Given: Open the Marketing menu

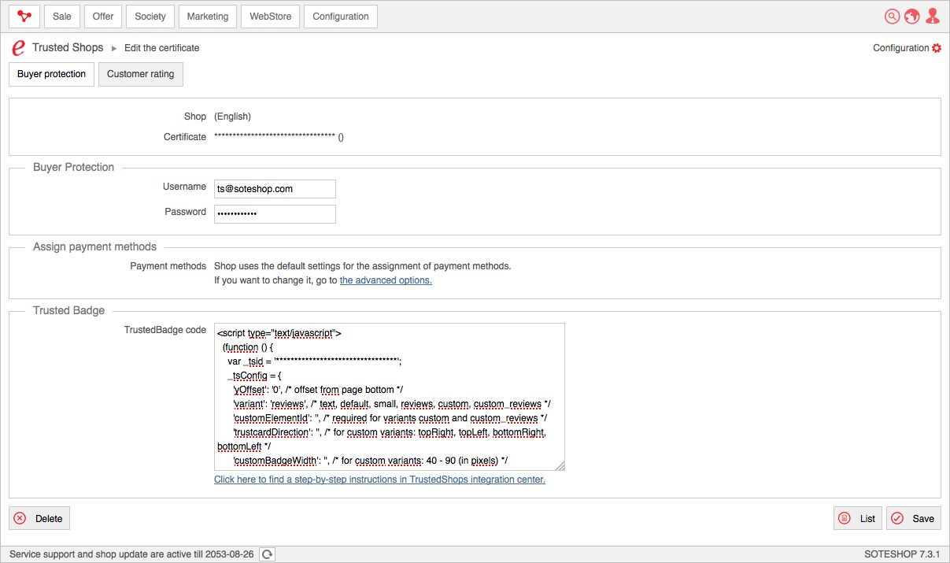Looking at the screenshot, I should coord(208,17).
